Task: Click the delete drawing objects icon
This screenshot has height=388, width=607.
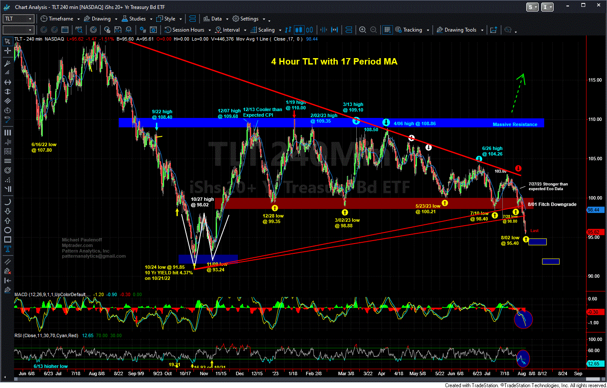Action: pos(7,271)
